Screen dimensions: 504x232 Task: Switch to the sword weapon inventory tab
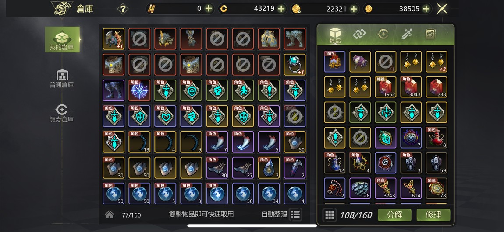pyautogui.click(x=407, y=34)
